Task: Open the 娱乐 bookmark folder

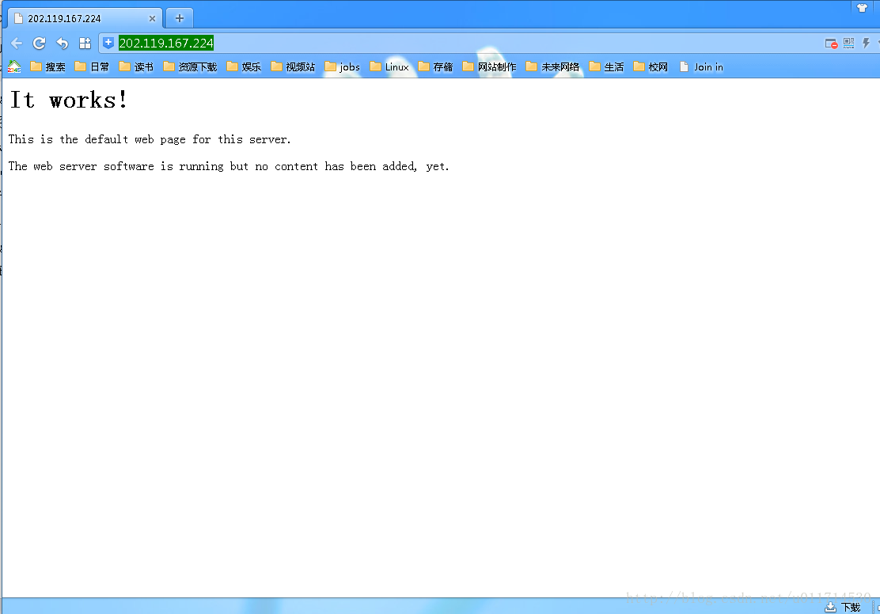Action: 244,66
